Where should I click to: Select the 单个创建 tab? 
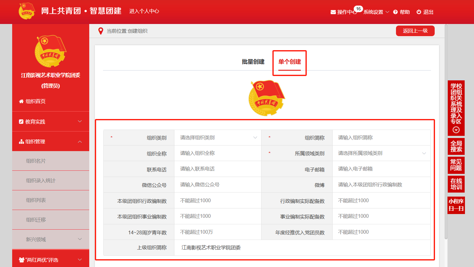click(289, 62)
